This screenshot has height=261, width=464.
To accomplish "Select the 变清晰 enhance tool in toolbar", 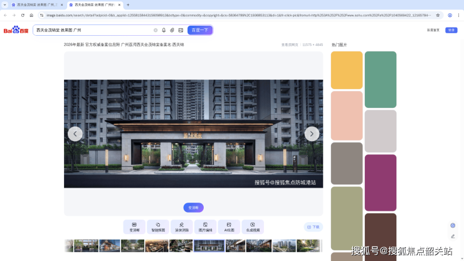I will [134, 227].
